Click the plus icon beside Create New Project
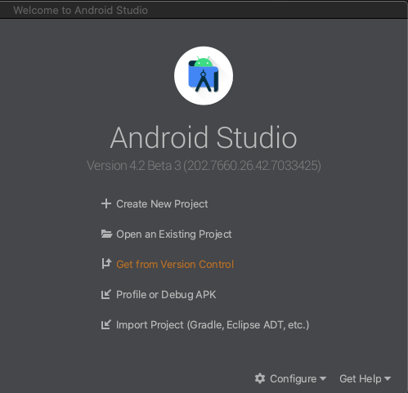The image size is (408, 393). pyautogui.click(x=106, y=203)
